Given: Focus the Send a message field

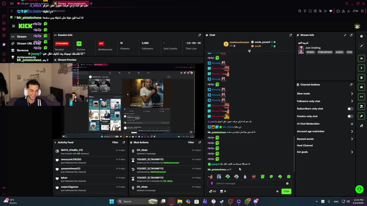Looking at the screenshot, I should [x=249, y=184].
